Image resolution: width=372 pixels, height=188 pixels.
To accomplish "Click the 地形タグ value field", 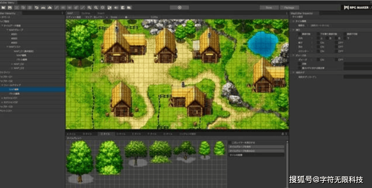I will (358, 77).
